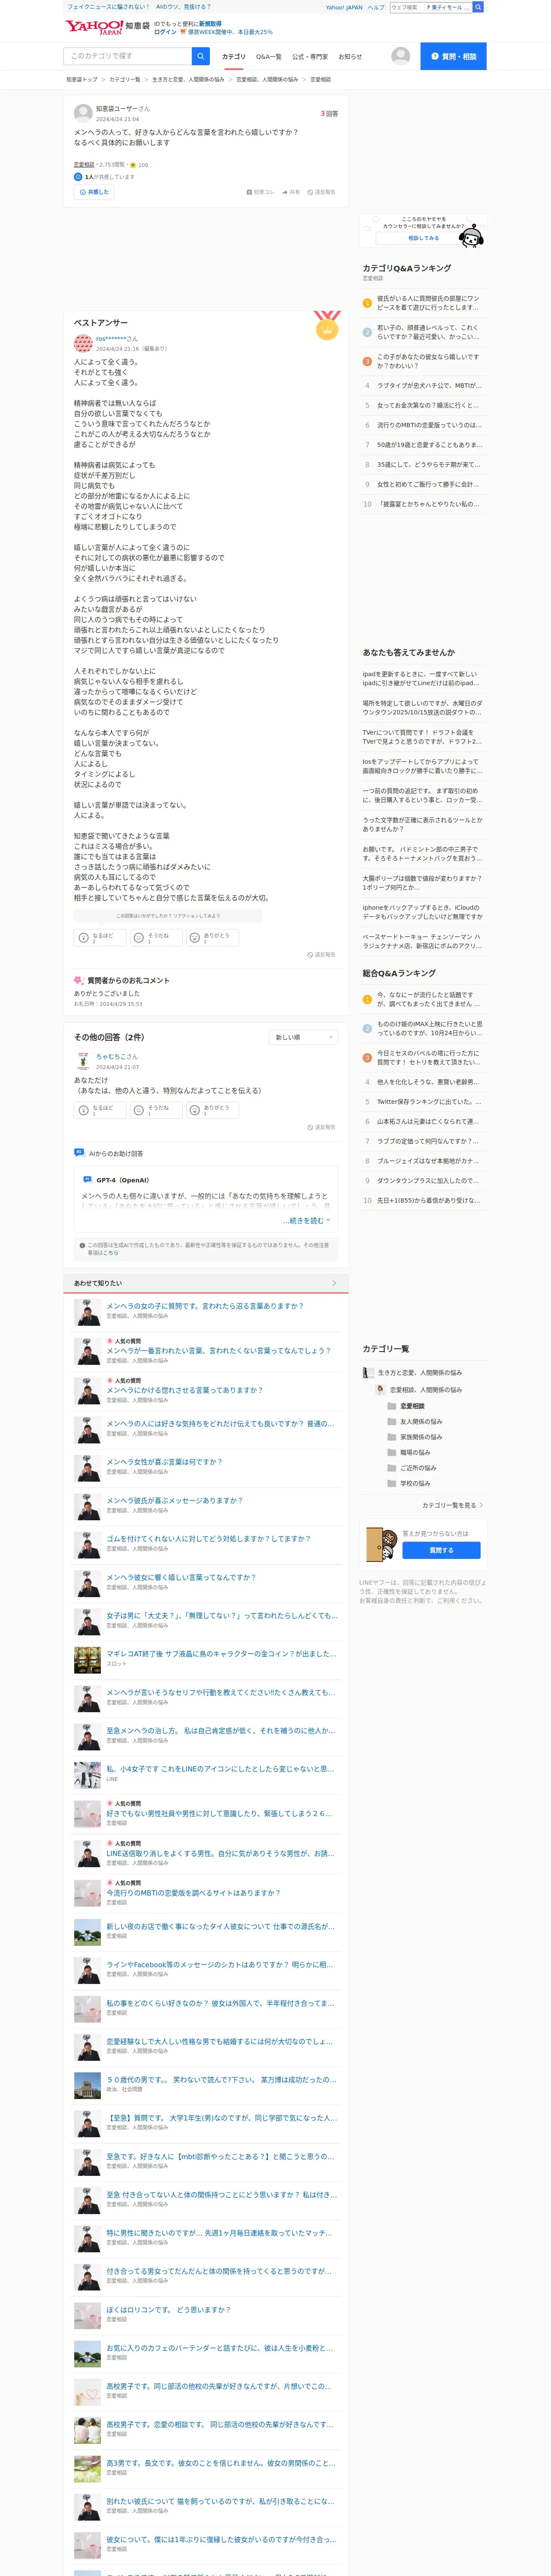
Task: Click the blue category search magnifier button
Action: click(201, 56)
